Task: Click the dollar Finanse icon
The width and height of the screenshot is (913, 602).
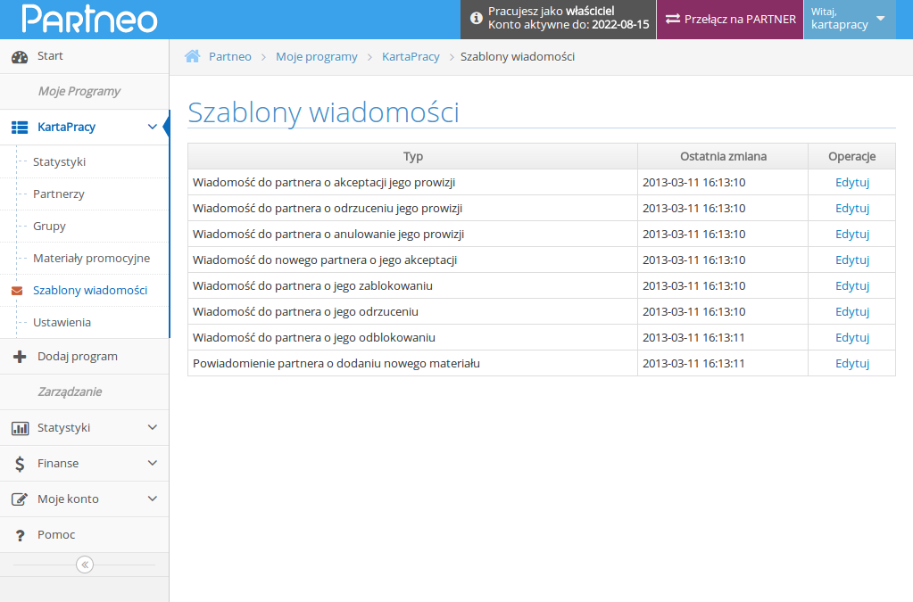Action: [20, 464]
